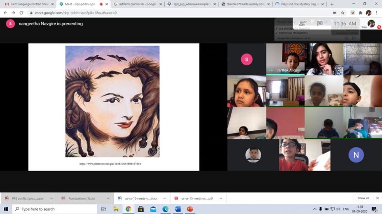Image resolution: width=382 pixels, height=214 pixels.
Task: Click the pinterest link under the painting
Action: (x=110, y=164)
